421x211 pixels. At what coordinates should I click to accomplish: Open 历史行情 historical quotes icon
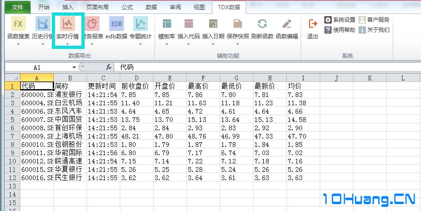[x=43, y=24]
